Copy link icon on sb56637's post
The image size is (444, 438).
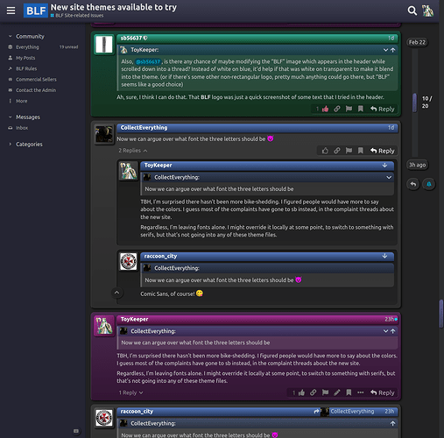pyautogui.click(x=337, y=109)
